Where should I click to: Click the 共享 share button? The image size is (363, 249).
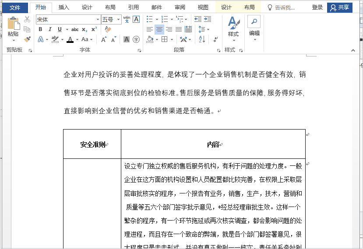(340, 7)
